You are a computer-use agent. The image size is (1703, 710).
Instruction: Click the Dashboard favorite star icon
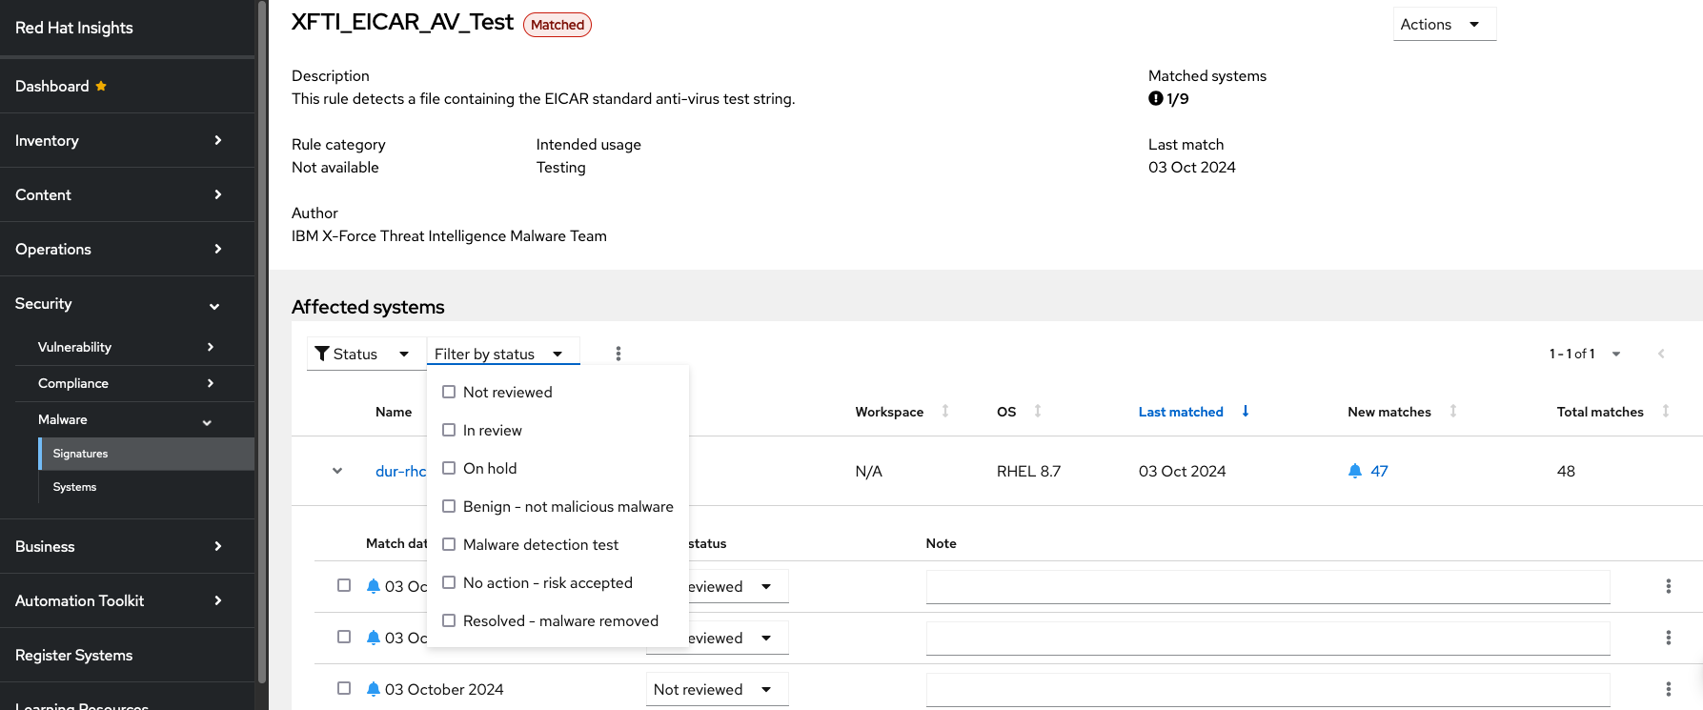click(101, 86)
